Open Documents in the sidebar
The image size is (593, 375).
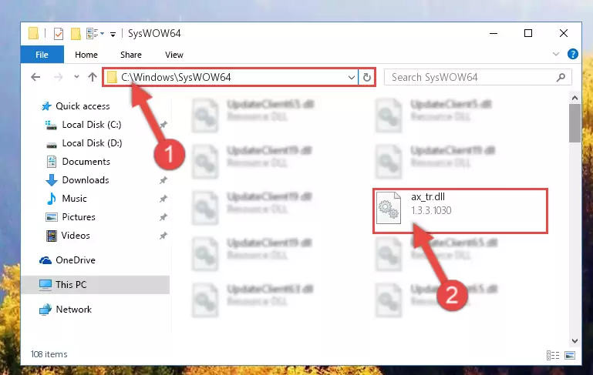(78, 162)
